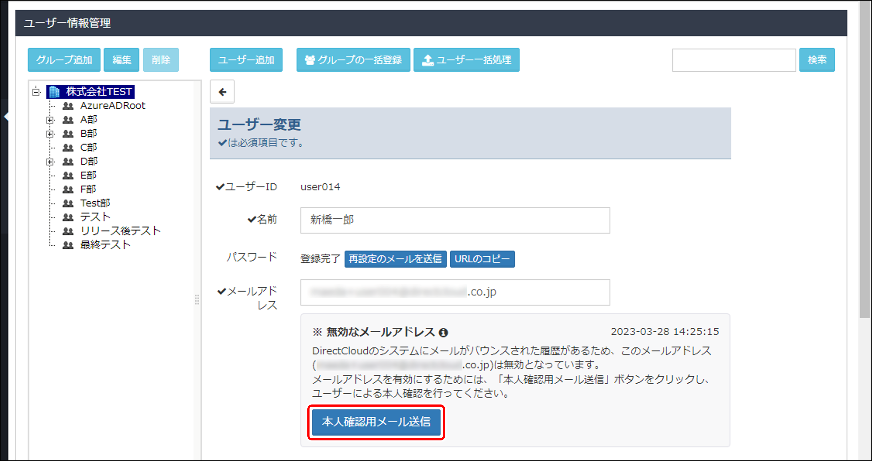Click group icon beside 最終テスト
The height and width of the screenshot is (461, 872).
[68, 245]
